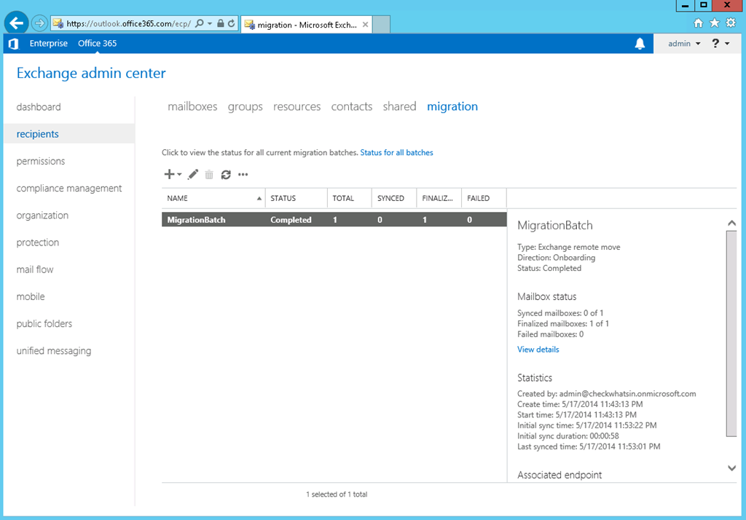The image size is (746, 520).
Task: Sort by STATUS column header
Action: (296, 198)
